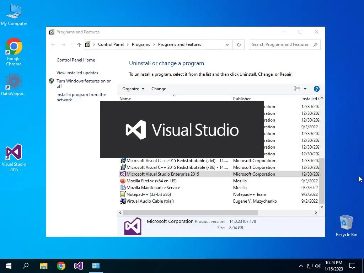
Task: Refresh the Programs and Features list
Action: [239, 44]
